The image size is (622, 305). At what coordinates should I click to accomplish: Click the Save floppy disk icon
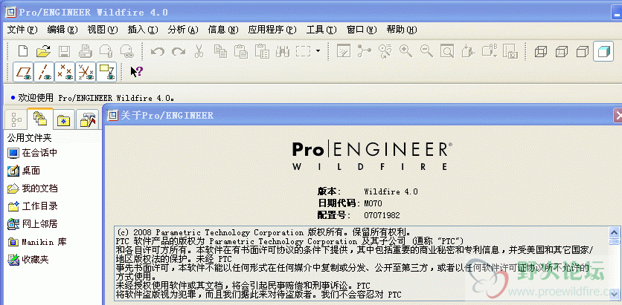pyautogui.click(x=64, y=51)
